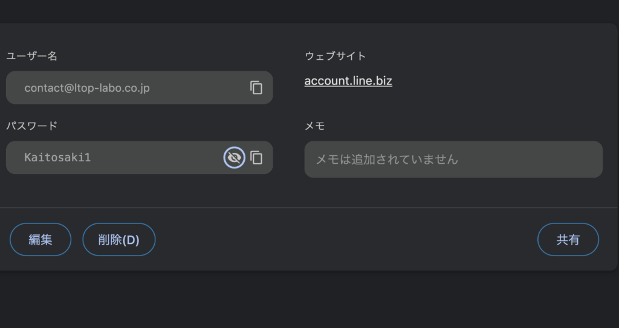The height and width of the screenshot is (328, 619).
Task: Click the メモは追加されていません placeholder text
Action: point(387,159)
